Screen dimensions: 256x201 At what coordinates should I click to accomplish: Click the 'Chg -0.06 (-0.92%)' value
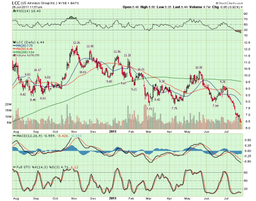coord(226,7)
